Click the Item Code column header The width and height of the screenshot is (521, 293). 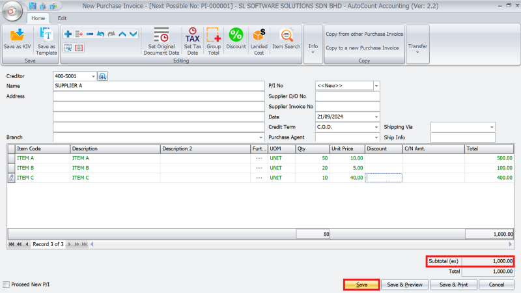click(42, 148)
